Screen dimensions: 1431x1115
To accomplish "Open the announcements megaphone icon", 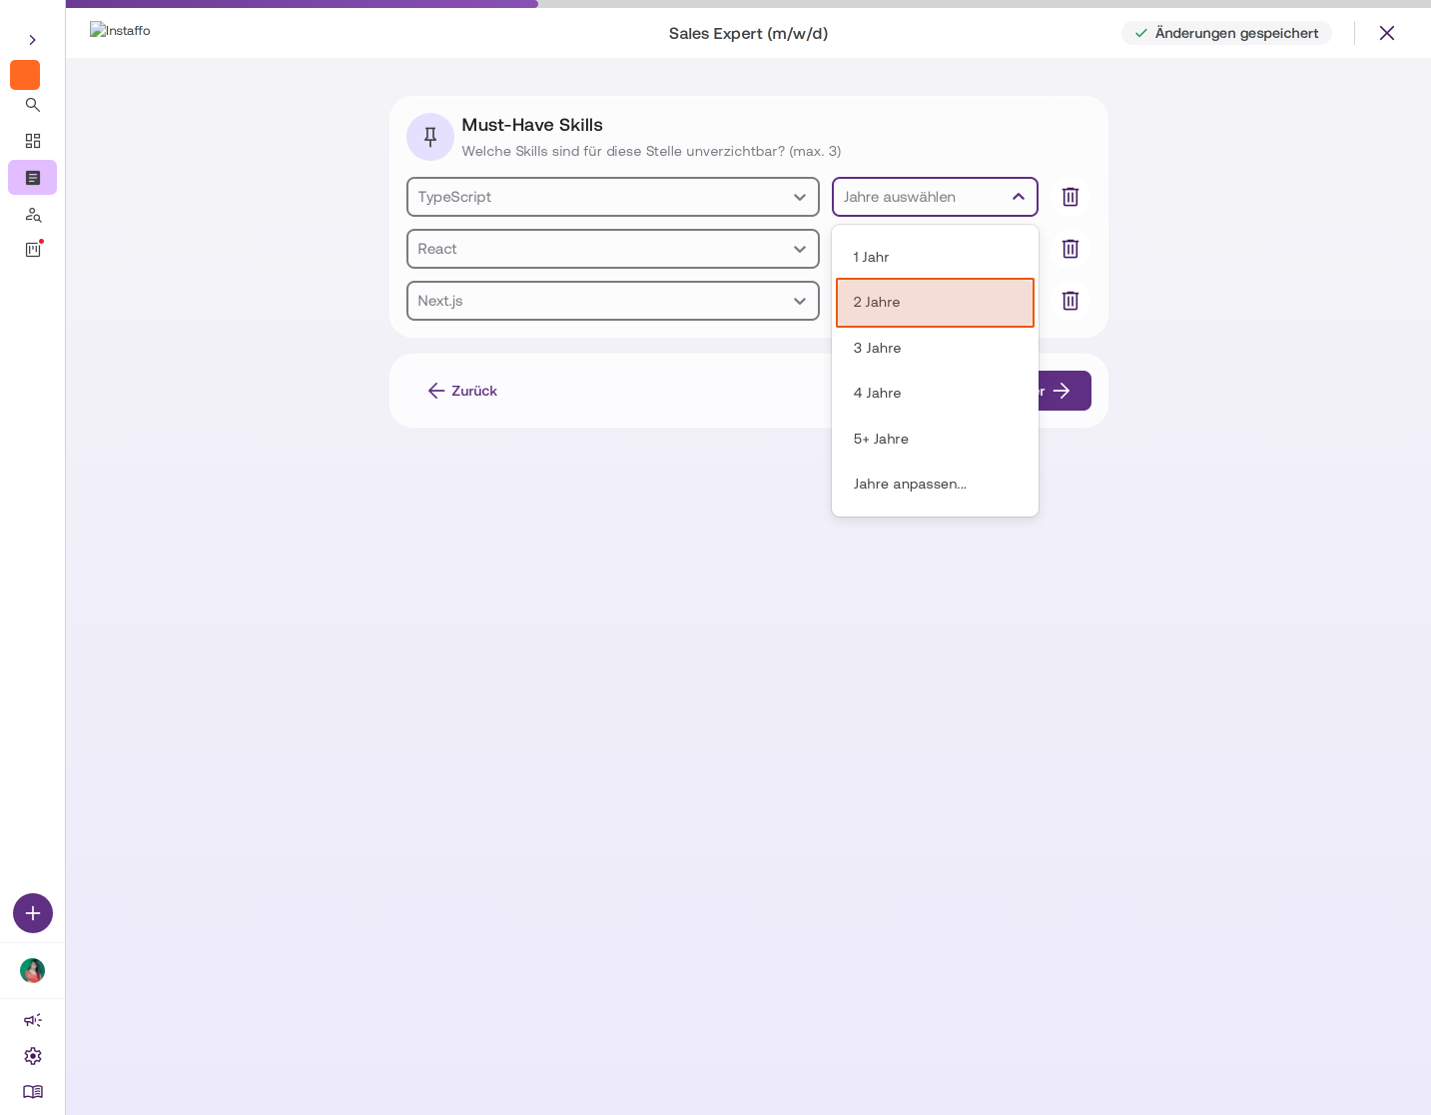I will 33,1020.
